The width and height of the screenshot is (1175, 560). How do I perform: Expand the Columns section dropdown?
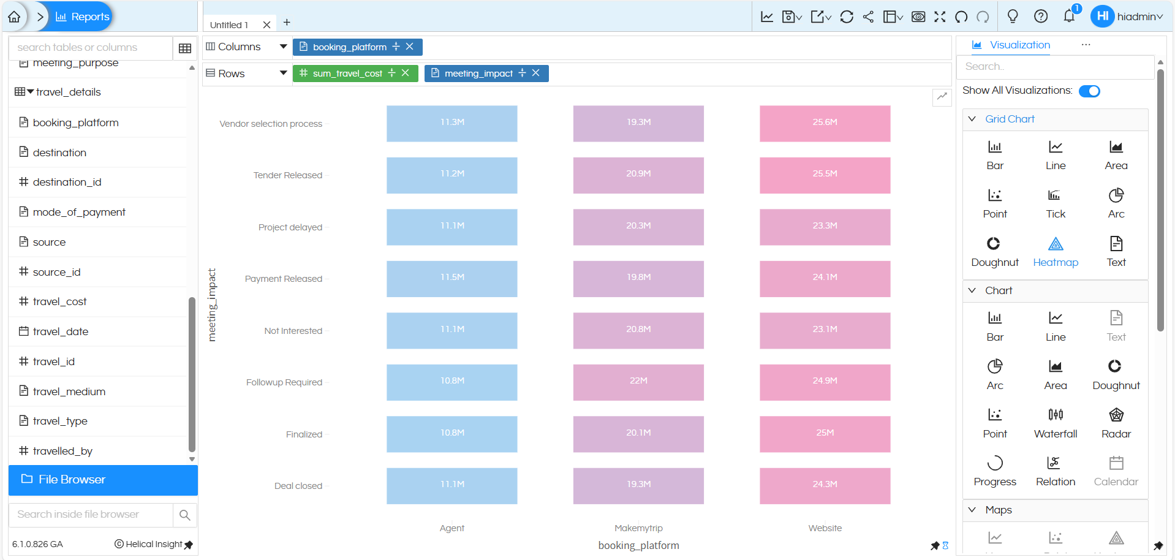(x=283, y=46)
